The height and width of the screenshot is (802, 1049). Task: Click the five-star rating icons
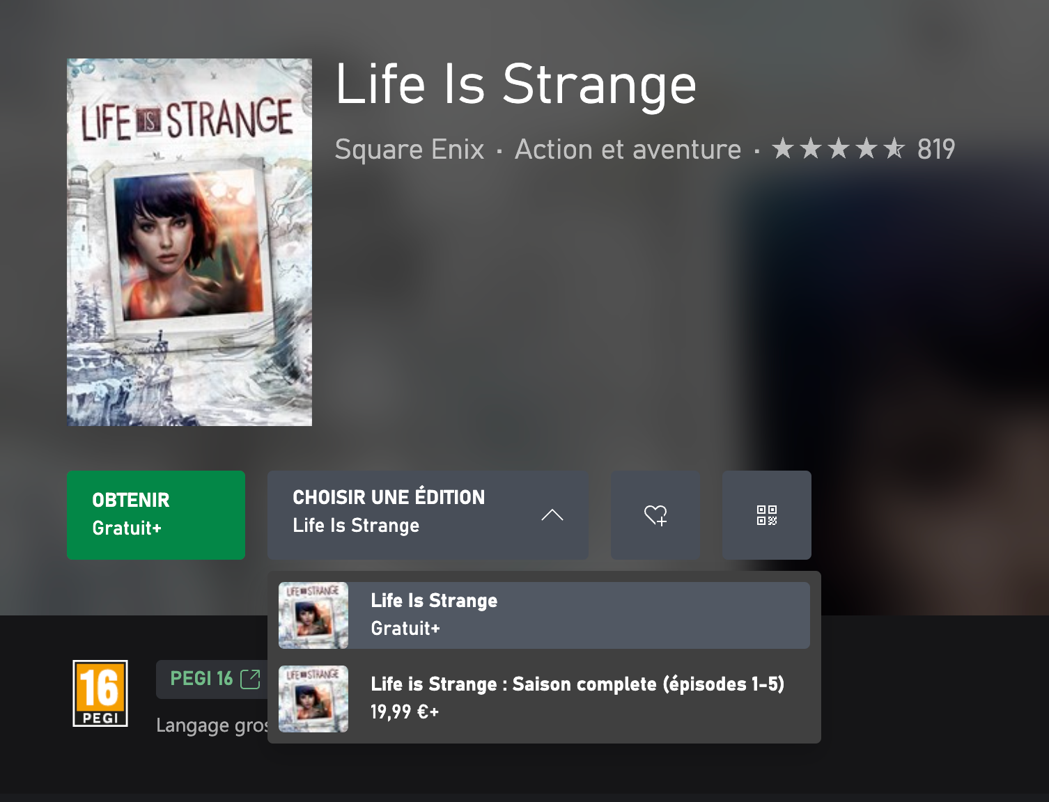tap(839, 148)
